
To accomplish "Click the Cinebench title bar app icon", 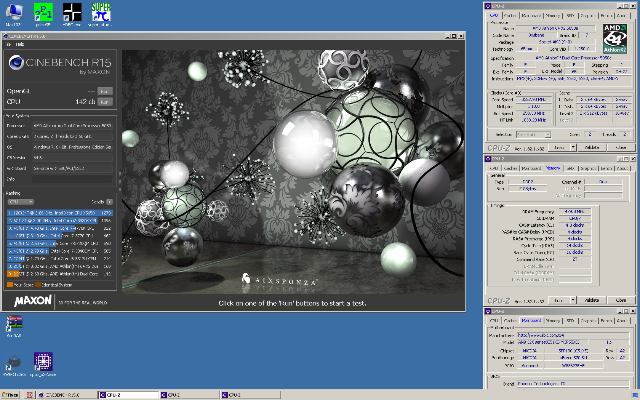I will pyautogui.click(x=6, y=36).
